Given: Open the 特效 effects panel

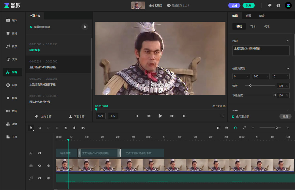Looking at the screenshot, I should (x=12, y=98).
